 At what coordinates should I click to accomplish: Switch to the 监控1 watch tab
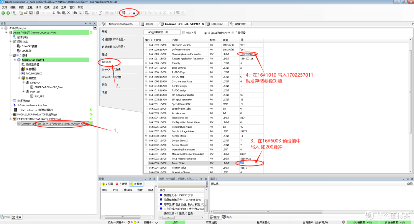[215, 217]
